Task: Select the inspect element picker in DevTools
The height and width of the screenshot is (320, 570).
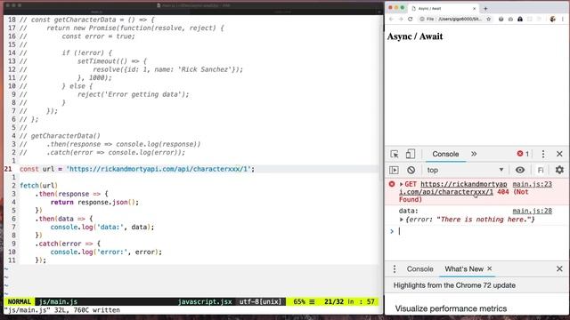Action: [x=395, y=154]
